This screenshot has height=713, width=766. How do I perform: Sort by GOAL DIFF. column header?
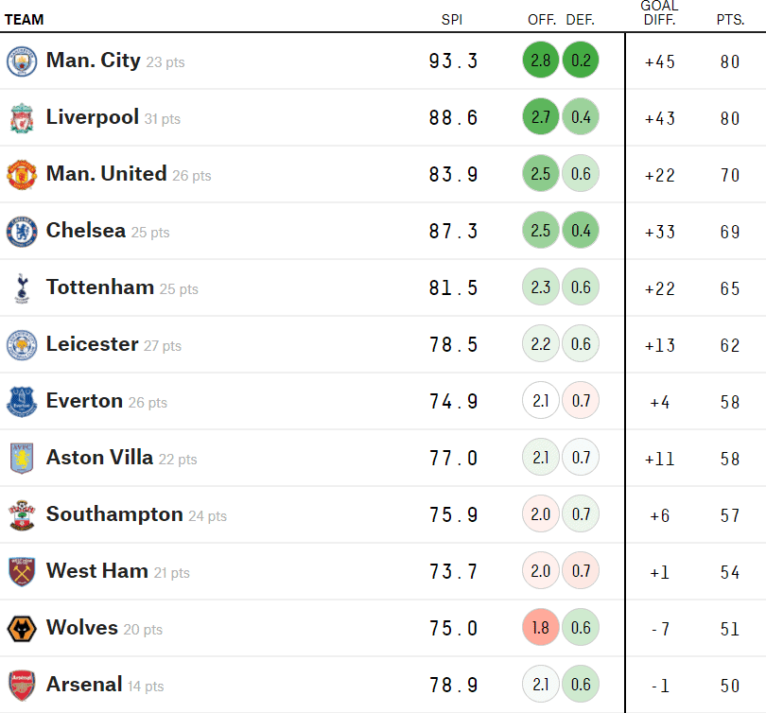(659, 13)
